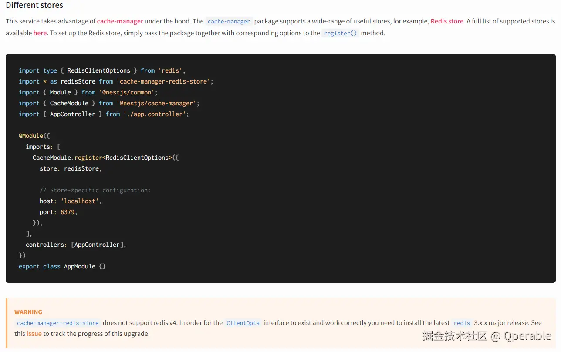Viewport: 561px width, 352px height.
Task: Click the 'cache-manager-redis-store' code tag in the warning
Action: [58, 323]
